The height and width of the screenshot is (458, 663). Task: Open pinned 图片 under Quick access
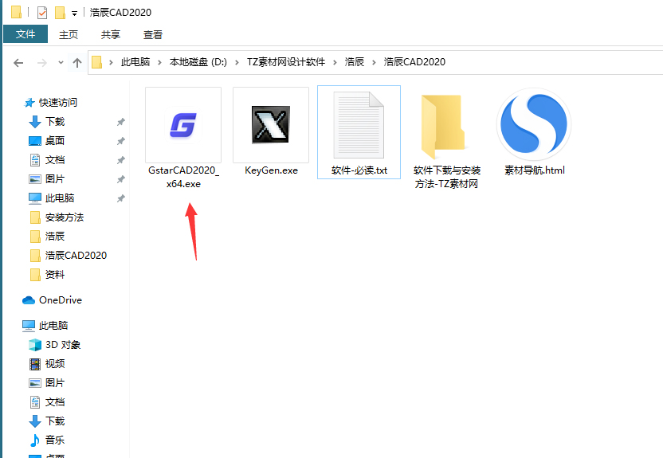tap(55, 178)
